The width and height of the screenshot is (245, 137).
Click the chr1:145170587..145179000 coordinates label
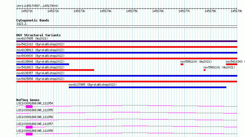coord(37,6)
